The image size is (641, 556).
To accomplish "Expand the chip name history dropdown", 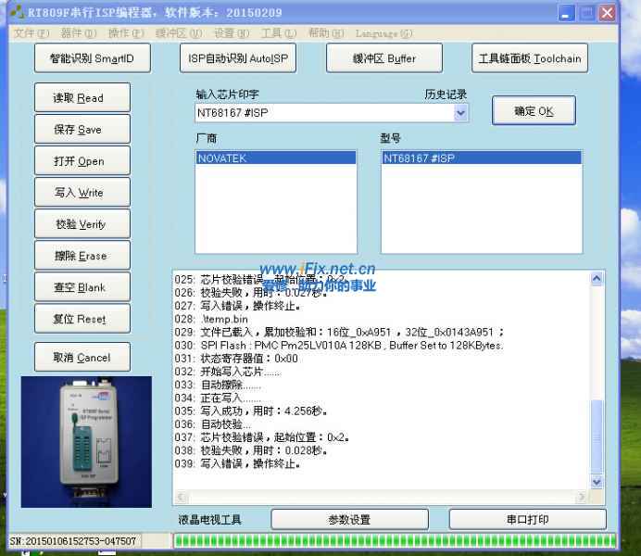I will 460,113.
